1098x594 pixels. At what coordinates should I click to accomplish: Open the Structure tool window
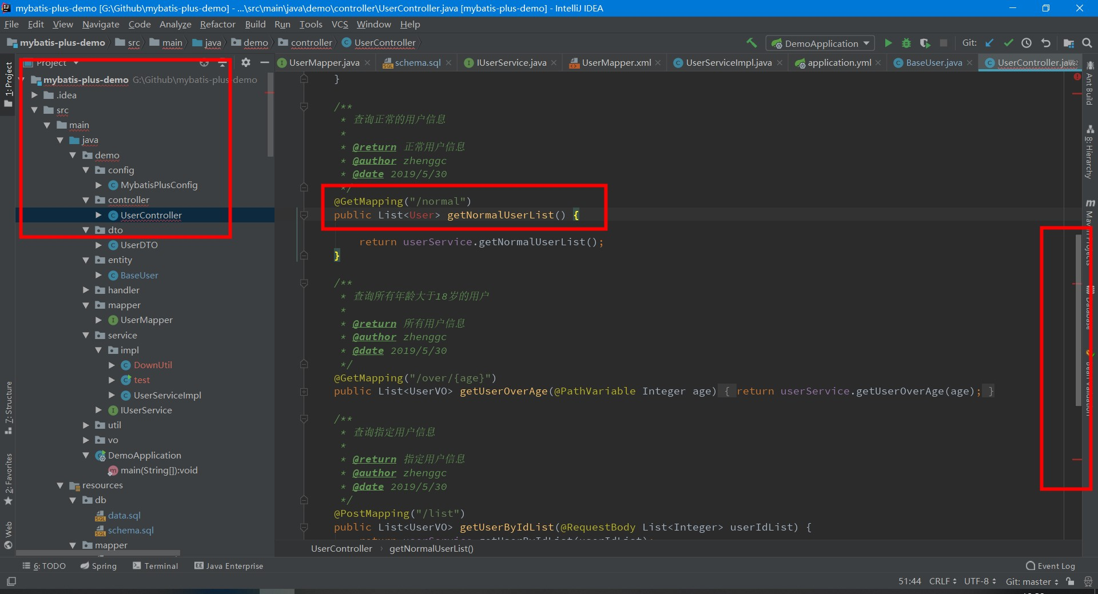pyautogui.click(x=8, y=407)
